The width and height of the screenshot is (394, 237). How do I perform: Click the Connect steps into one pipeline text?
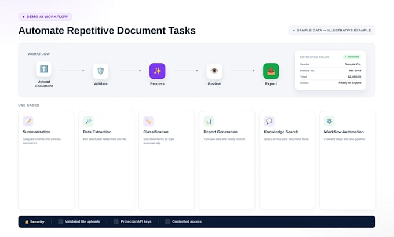coord(345,139)
